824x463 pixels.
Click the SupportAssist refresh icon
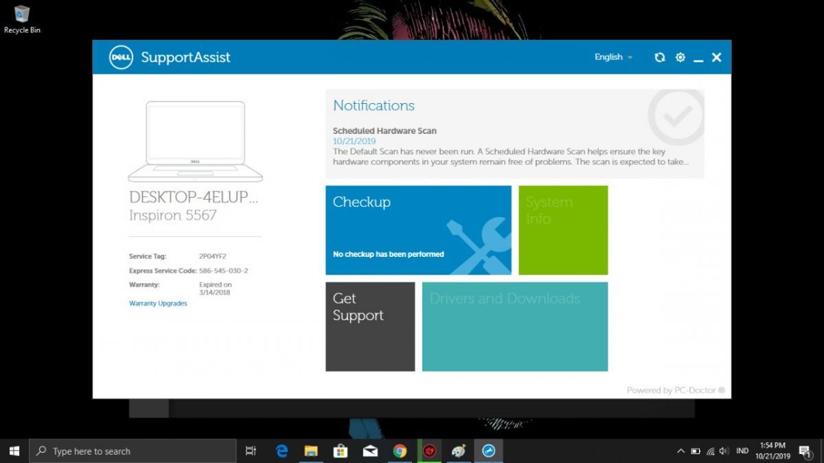pos(659,58)
